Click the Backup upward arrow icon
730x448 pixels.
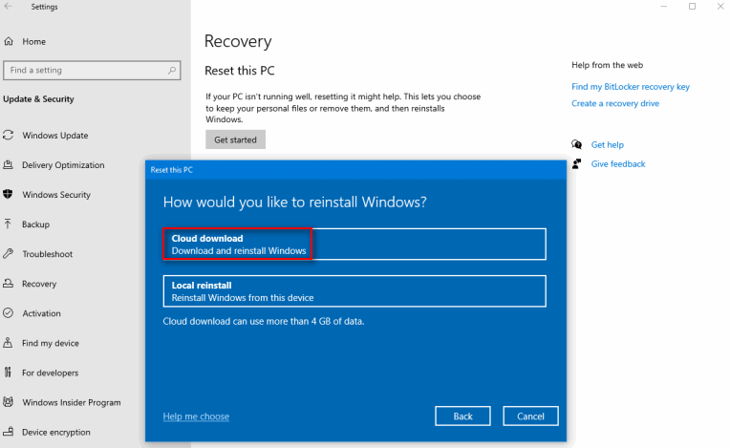8,224
